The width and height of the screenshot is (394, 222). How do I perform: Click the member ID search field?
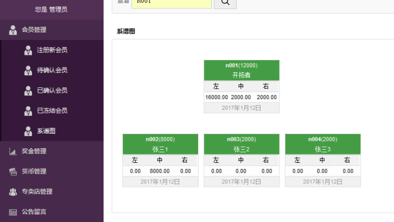pyautogui.click(x=171, y=3)
